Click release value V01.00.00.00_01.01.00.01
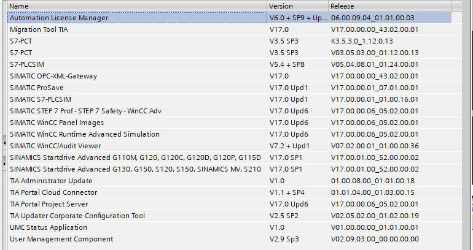 (375, 228)
